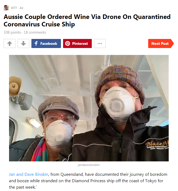Click the article headline about wine drone
The height and width of the screenshot is (191, 178).
87,20
